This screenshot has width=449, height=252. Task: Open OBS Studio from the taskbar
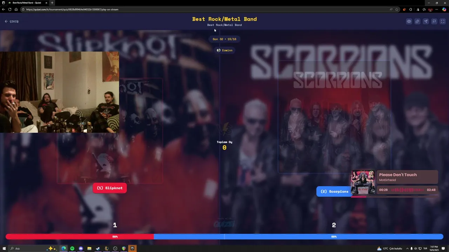[x=115, y=248]
